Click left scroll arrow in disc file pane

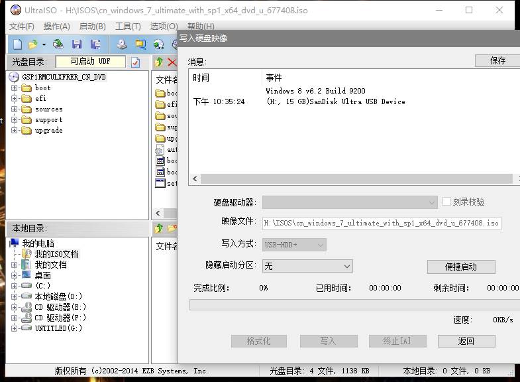click(158, 213)
